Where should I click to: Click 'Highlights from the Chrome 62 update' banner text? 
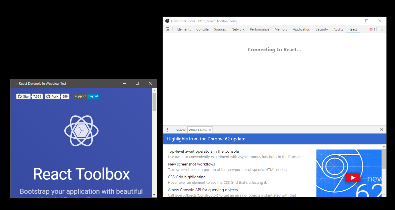(x=206, y=139)
